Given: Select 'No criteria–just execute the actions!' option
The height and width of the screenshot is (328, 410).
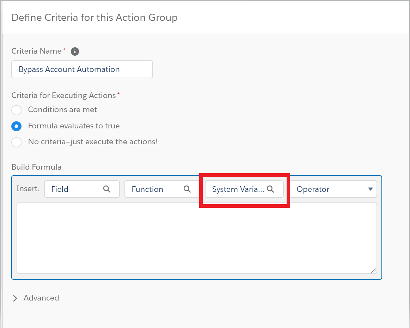Looking at the screenshot, I should (17, 142).
